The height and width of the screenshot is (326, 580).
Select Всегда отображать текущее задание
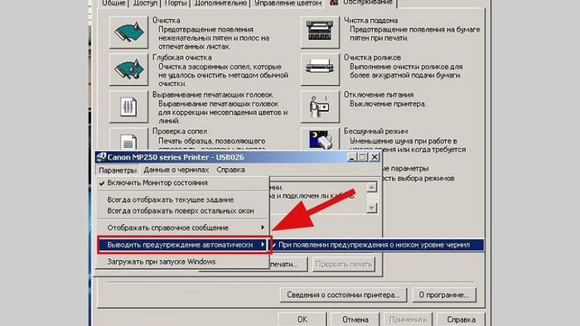(x=183, y=199)
